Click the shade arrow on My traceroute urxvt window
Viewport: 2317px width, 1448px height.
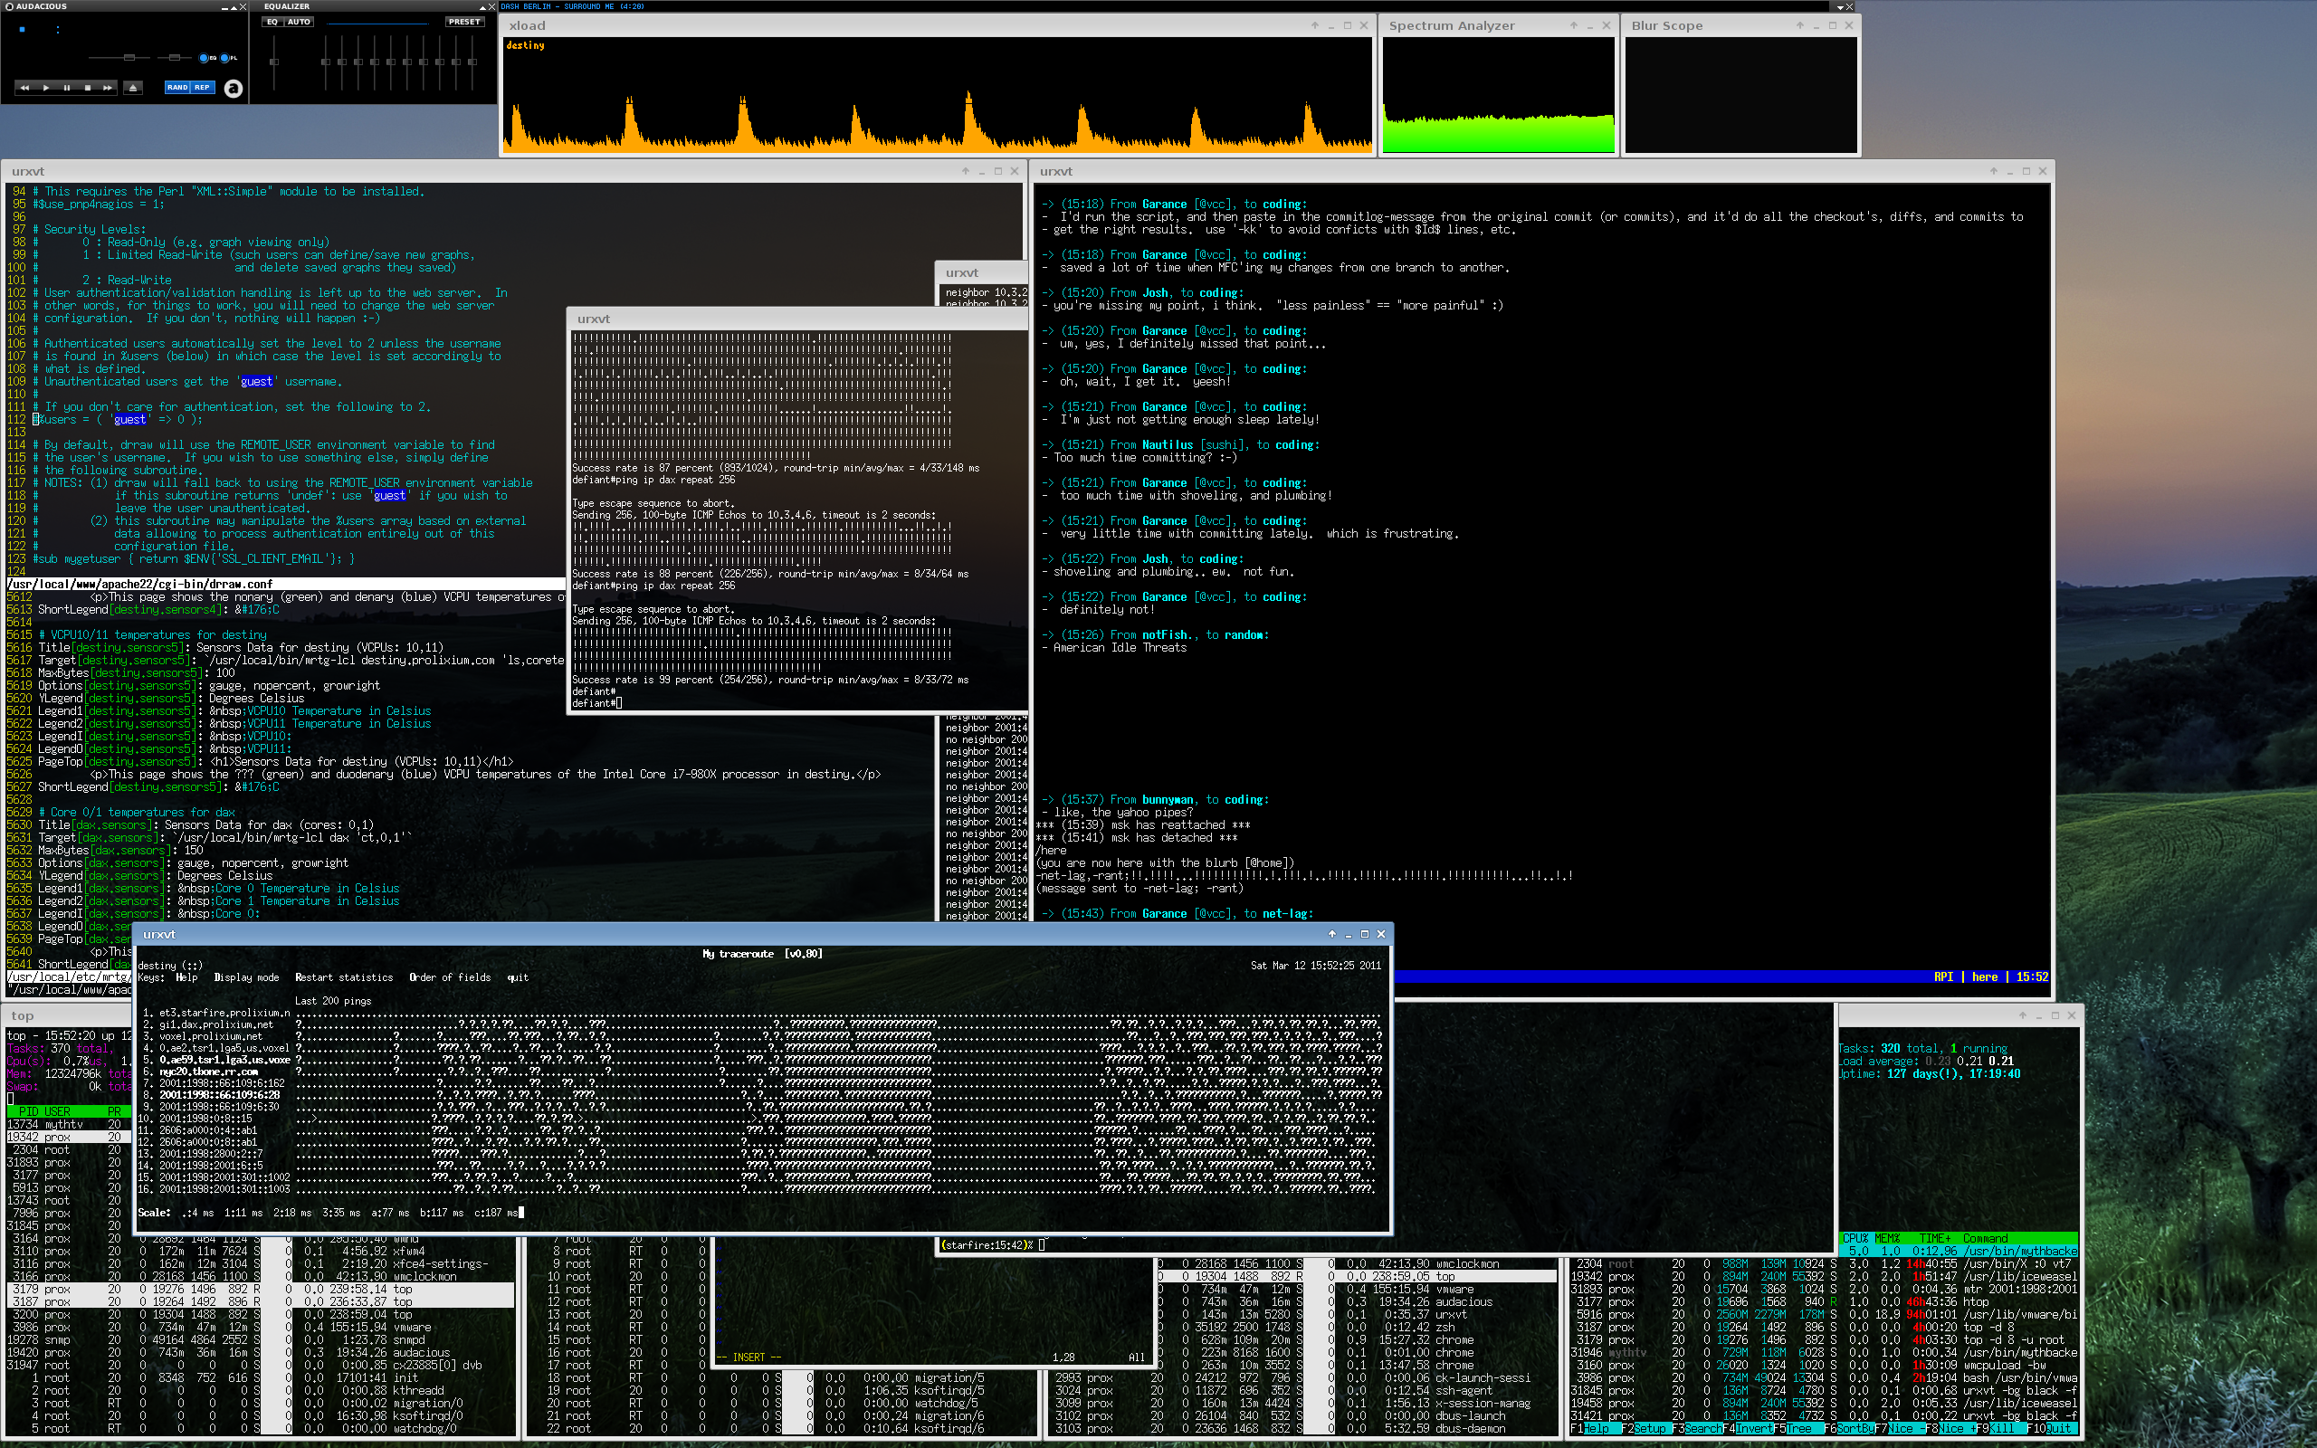(x=1330, y=934)
